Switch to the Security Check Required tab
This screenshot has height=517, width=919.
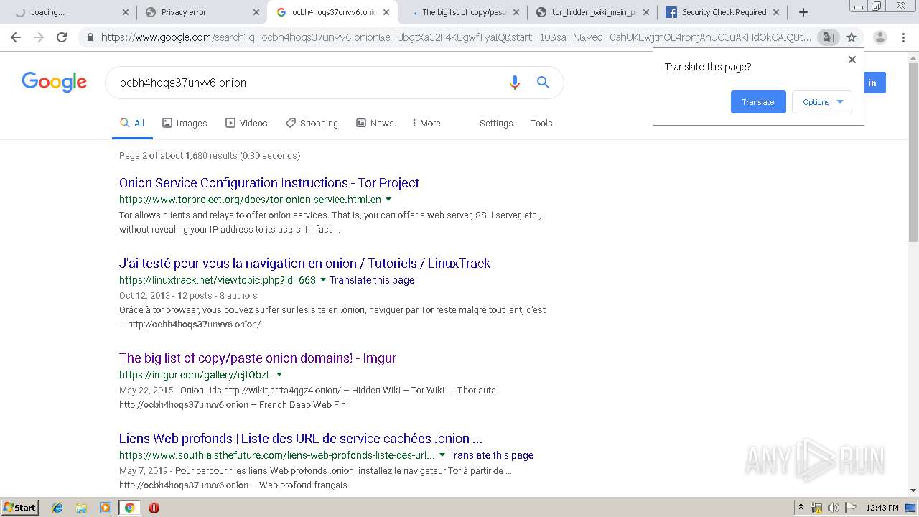721,12
